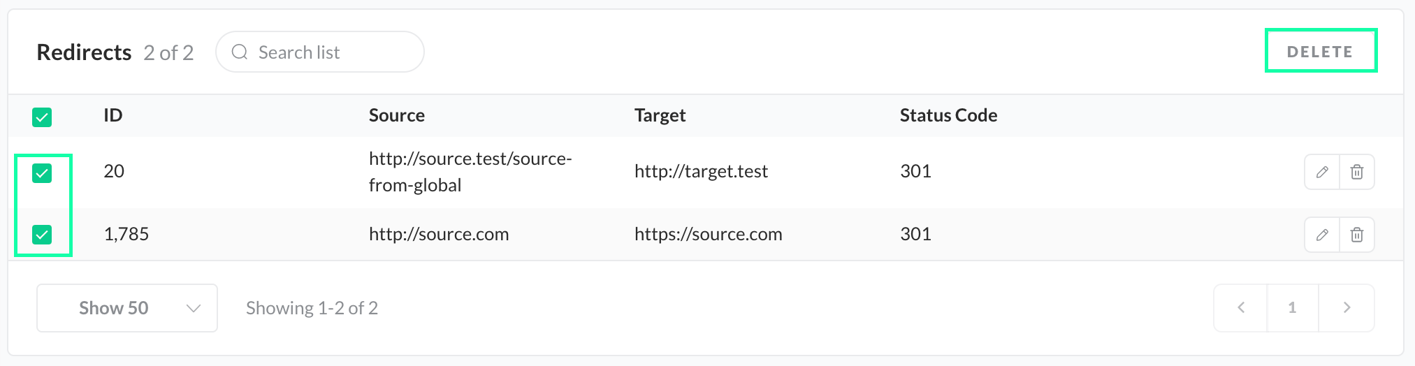The width and height of the screenshot is (1415, 366).
Task: Uncheck the checkbox for redirect 1,785
Action: tap(42, 235)
